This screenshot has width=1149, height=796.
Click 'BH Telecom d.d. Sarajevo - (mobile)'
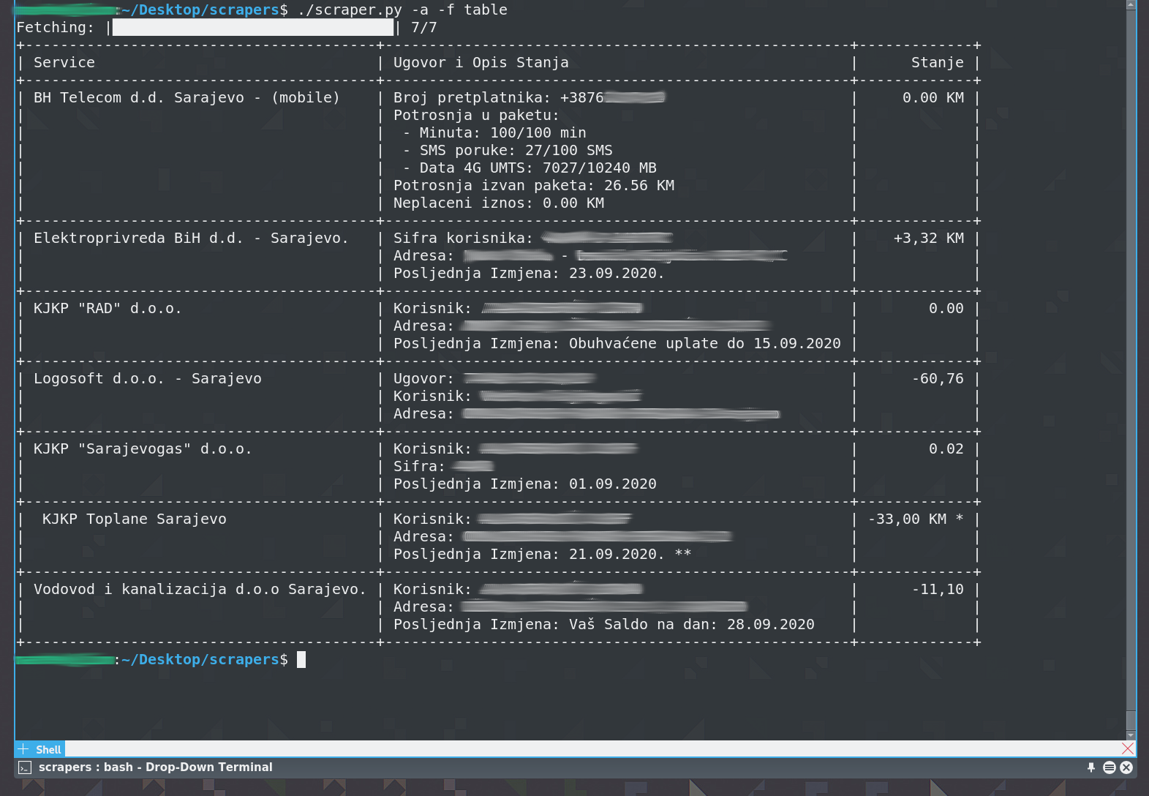[x=187, y=98]
